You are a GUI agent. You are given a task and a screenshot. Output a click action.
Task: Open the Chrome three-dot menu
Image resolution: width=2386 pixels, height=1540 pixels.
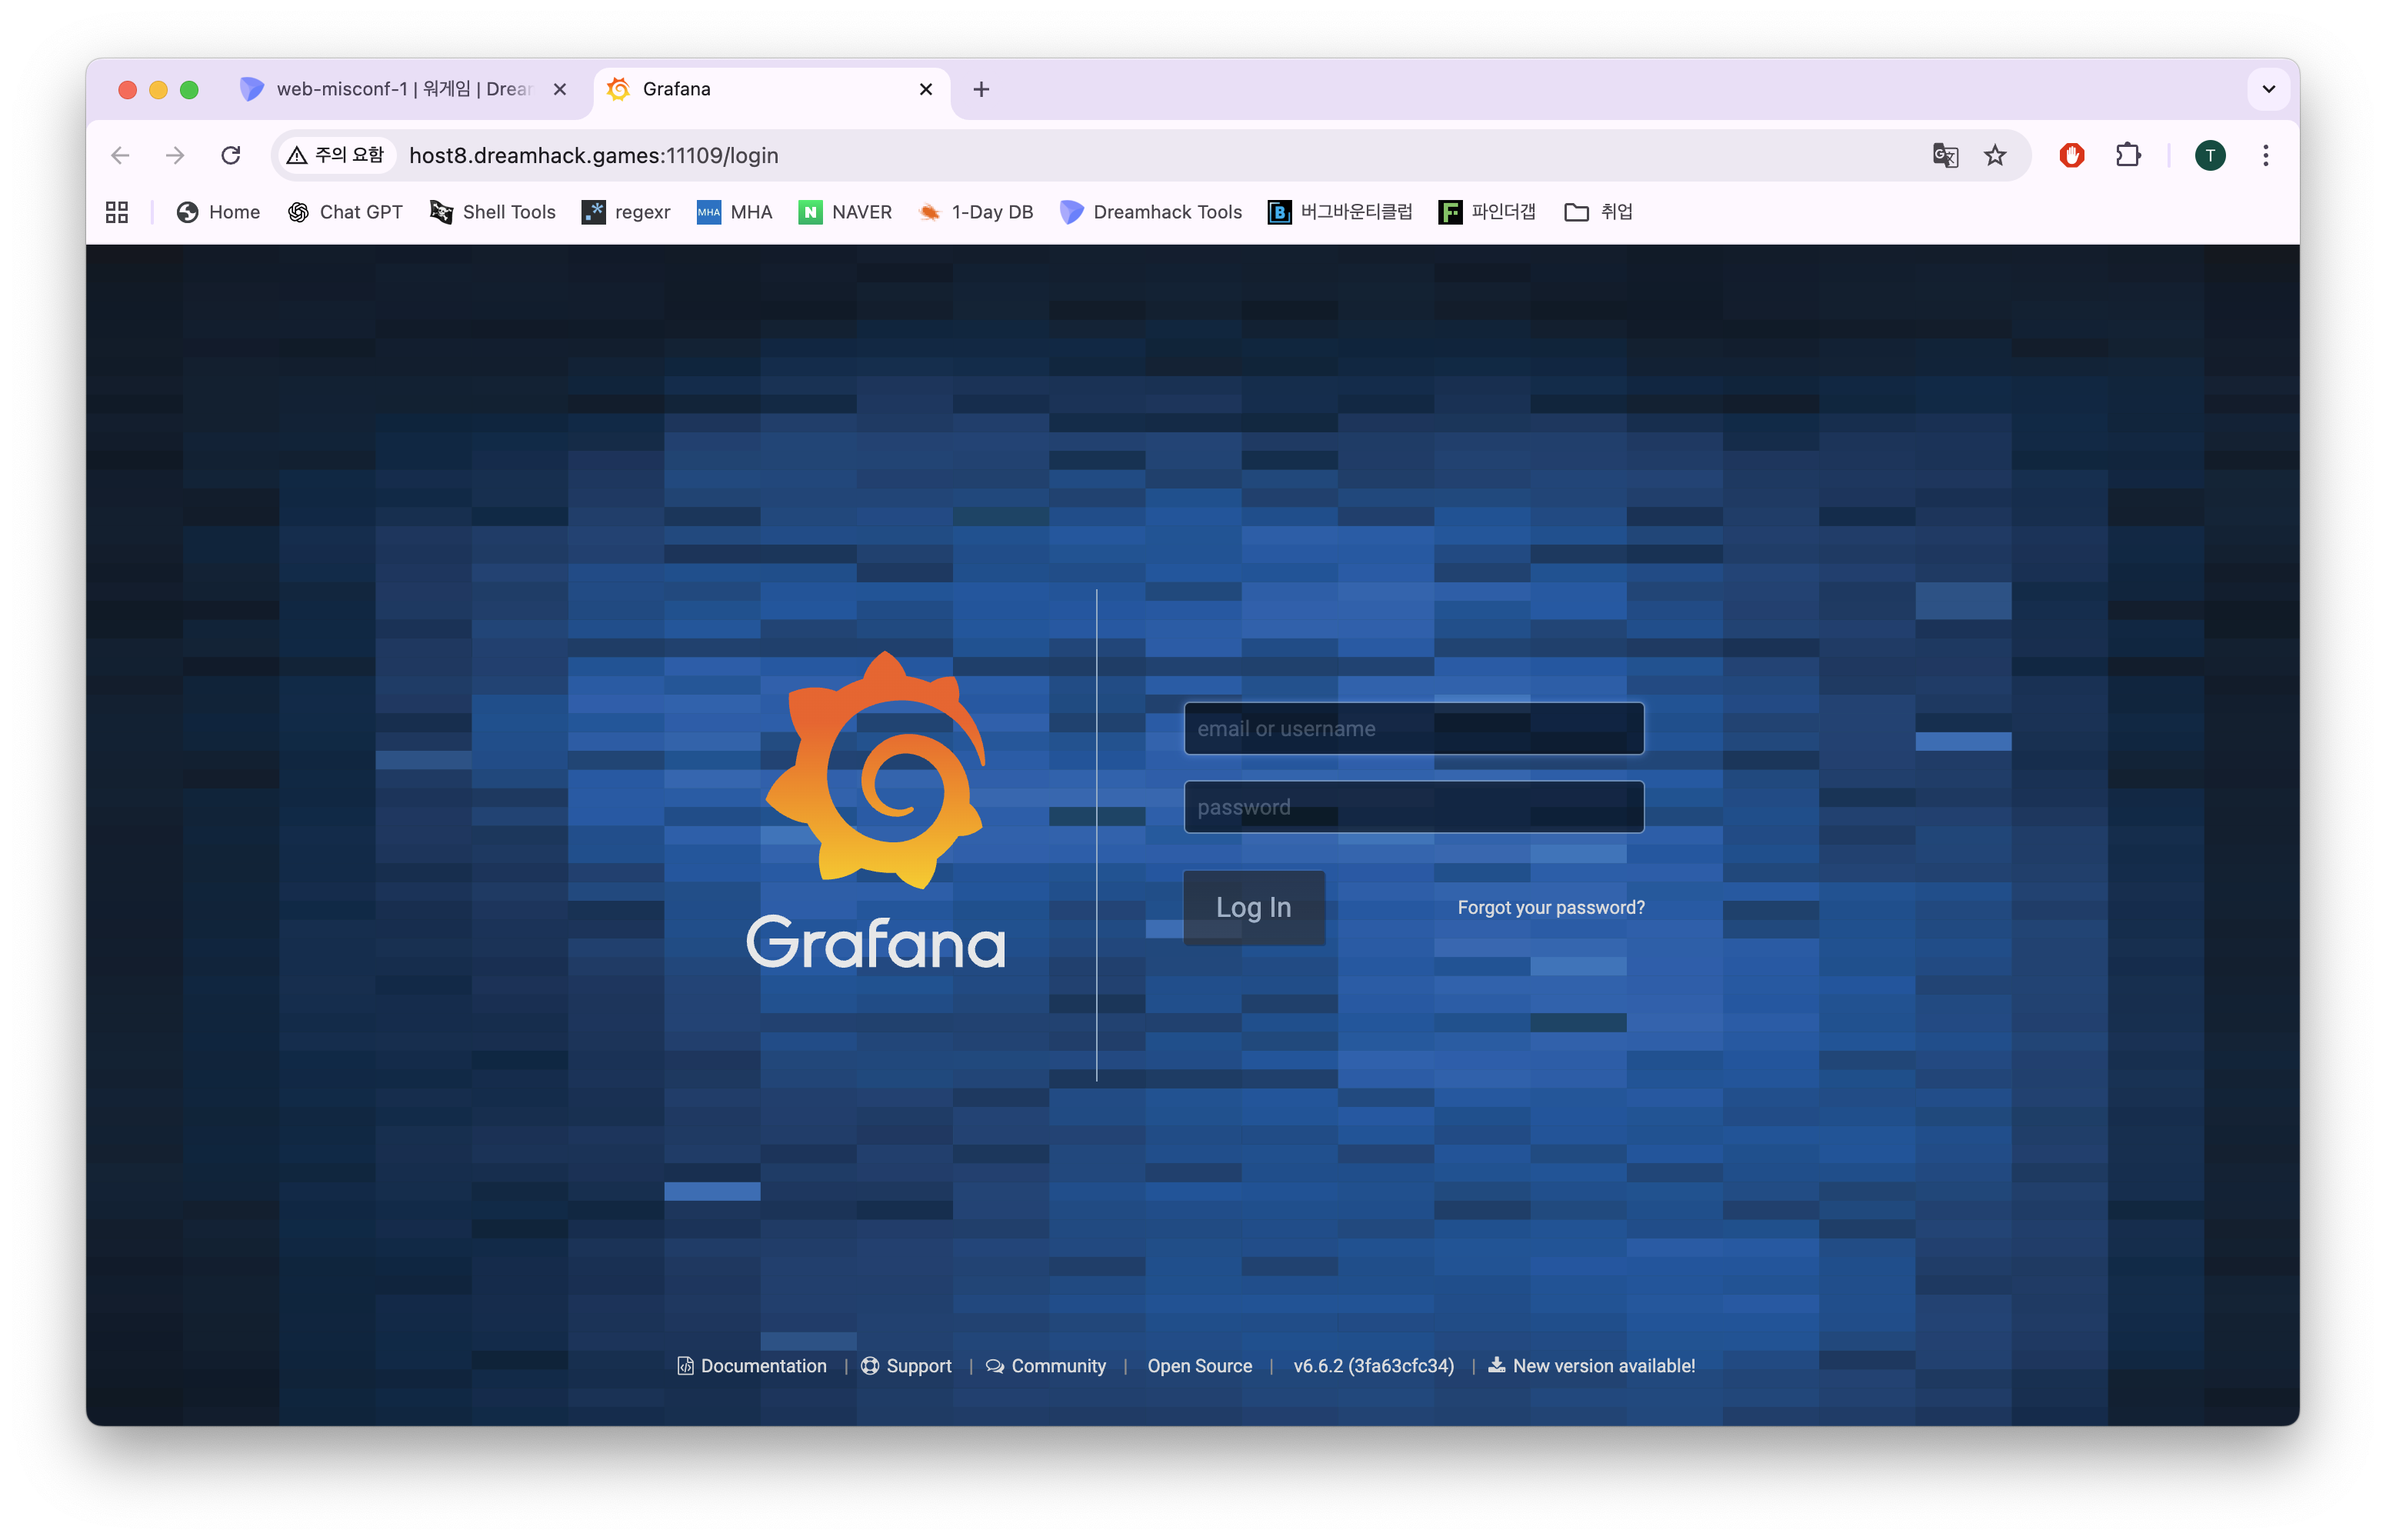pos(2265,155)
